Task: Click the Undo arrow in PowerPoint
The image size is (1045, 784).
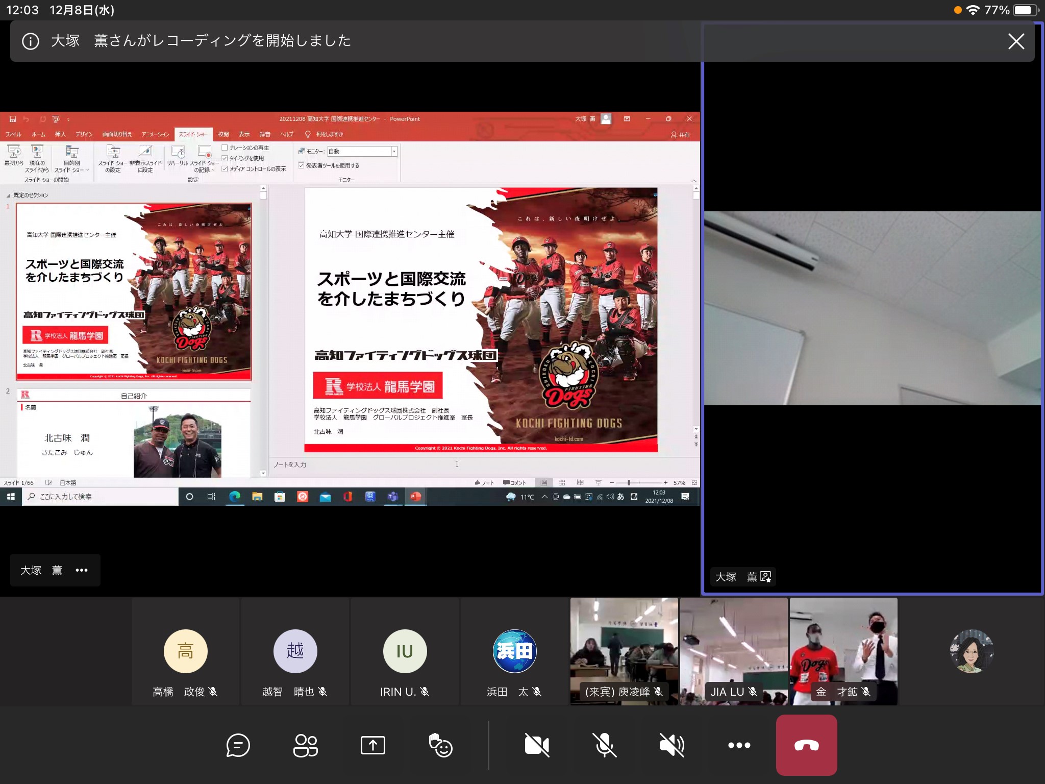Action: click(x=26, y=119)
